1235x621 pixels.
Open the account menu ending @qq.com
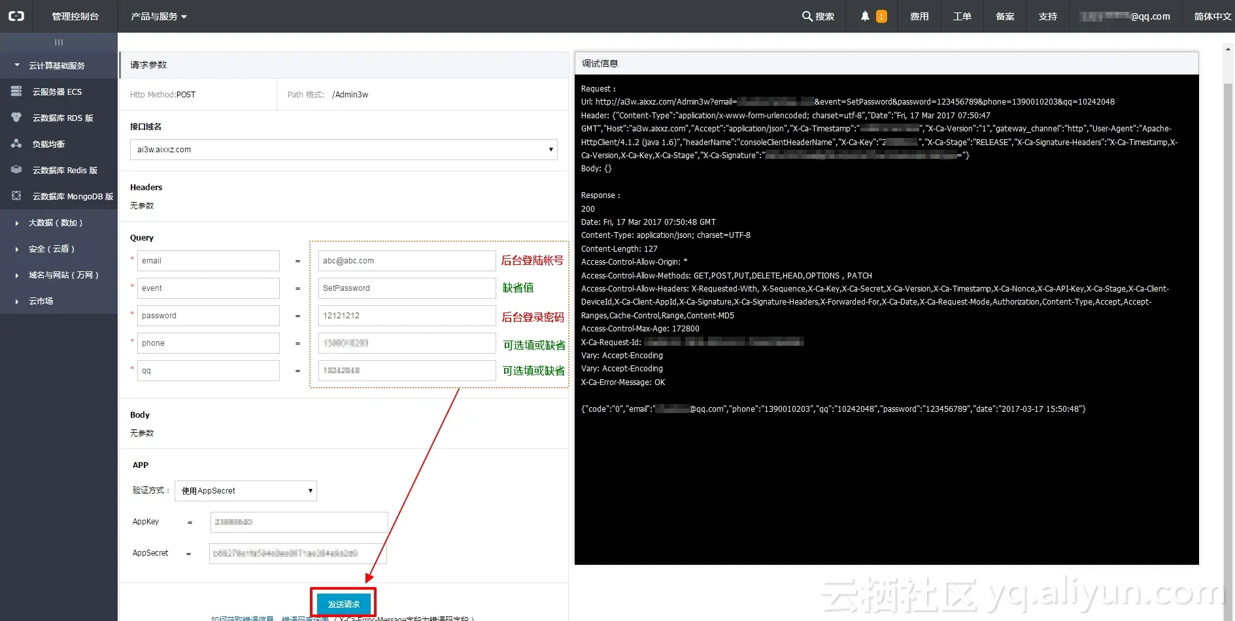(1126, 16)
